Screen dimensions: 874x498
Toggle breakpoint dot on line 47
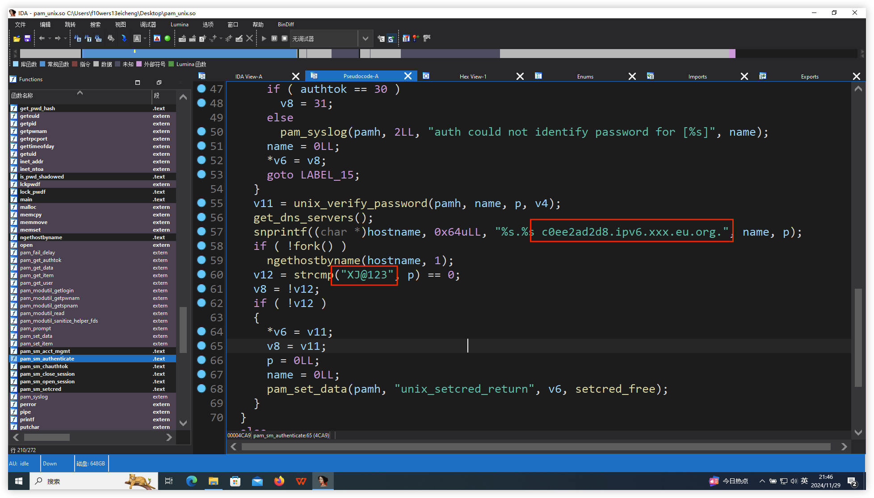tap(202, 88)
